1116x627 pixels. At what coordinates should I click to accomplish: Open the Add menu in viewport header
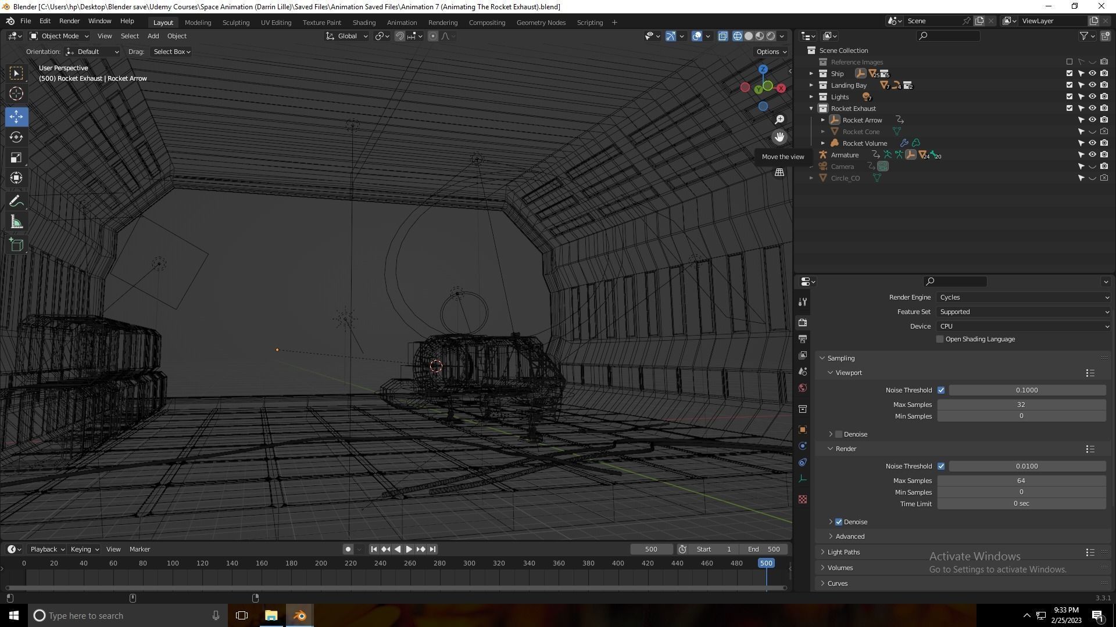[153, 36]
